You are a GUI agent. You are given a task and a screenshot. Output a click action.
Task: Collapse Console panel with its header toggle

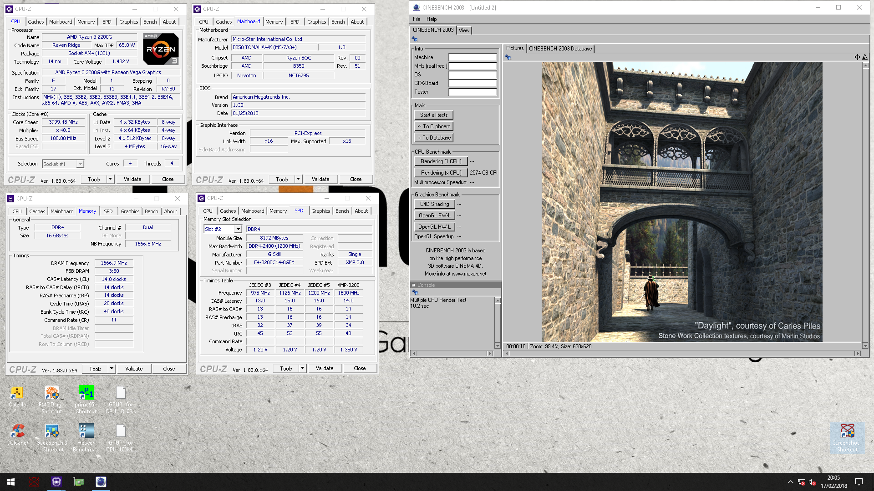pyautogui.click(x=414, y=285)
